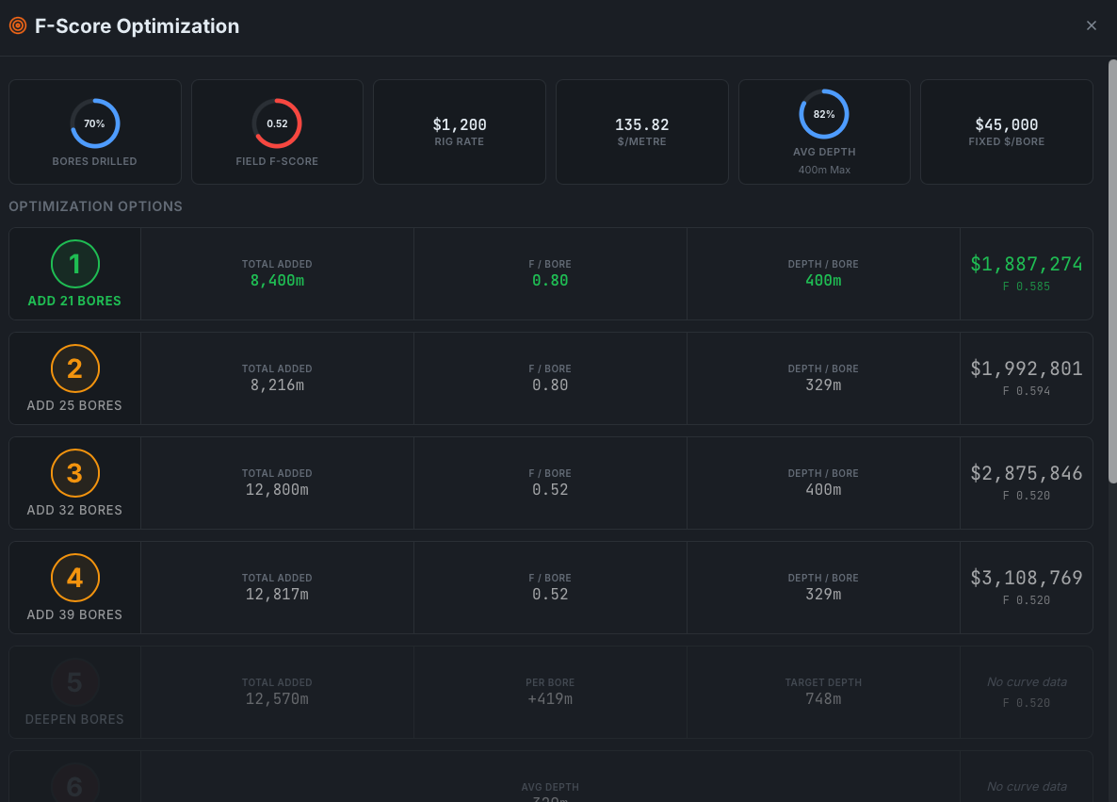Close the F-Score Optimization dialog
Screen dimensions: 1117x802
point(1092,25)
